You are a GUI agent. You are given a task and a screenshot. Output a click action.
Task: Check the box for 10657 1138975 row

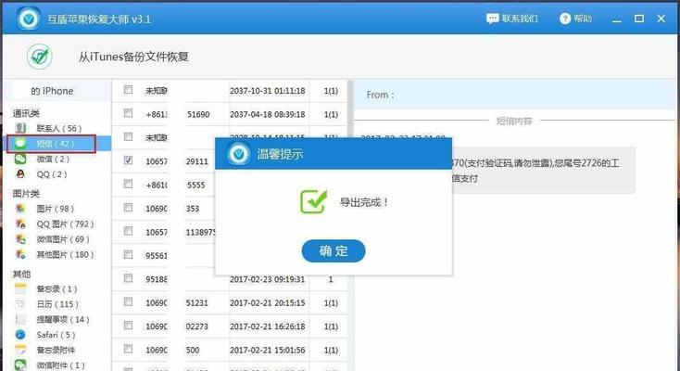point(128,231)
